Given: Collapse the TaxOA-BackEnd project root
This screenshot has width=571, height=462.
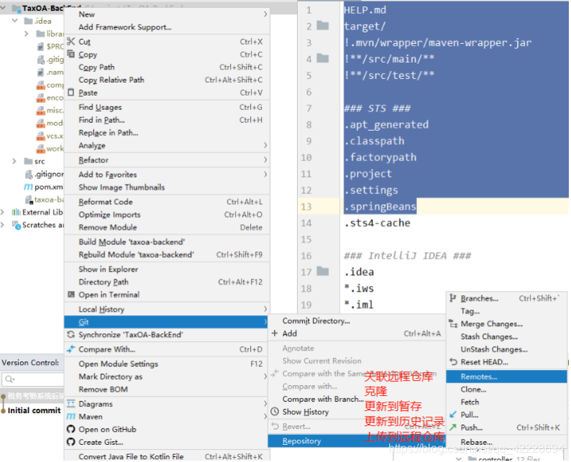Looking at the screenshot, I should pos(4,8).
